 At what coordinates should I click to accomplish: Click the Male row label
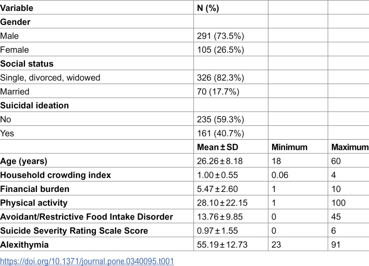(x=9, y=36)
